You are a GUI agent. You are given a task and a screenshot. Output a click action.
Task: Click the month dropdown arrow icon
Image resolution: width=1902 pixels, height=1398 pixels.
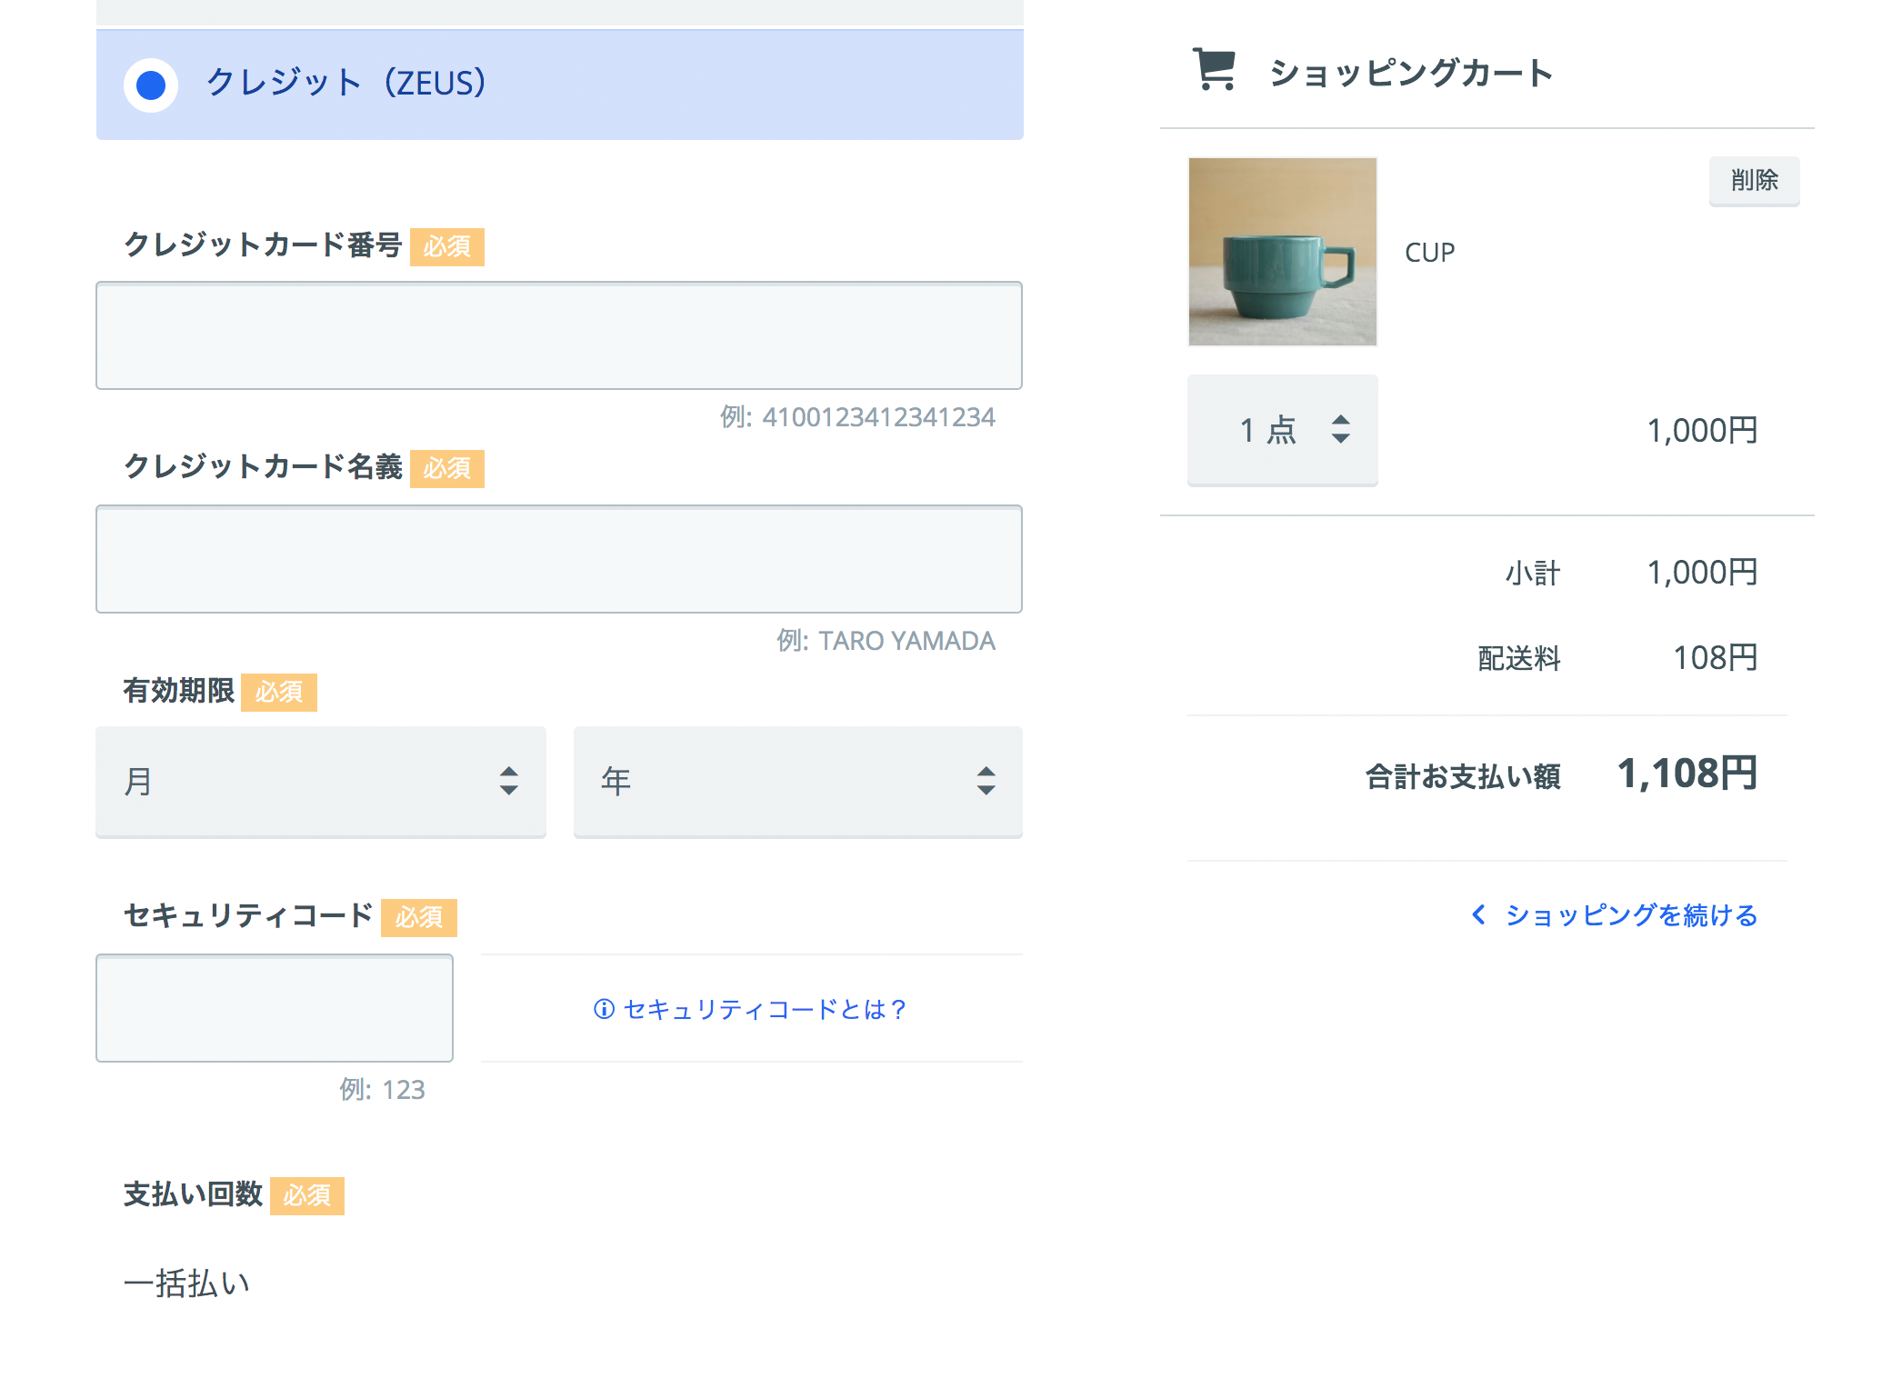pos(509,782)
